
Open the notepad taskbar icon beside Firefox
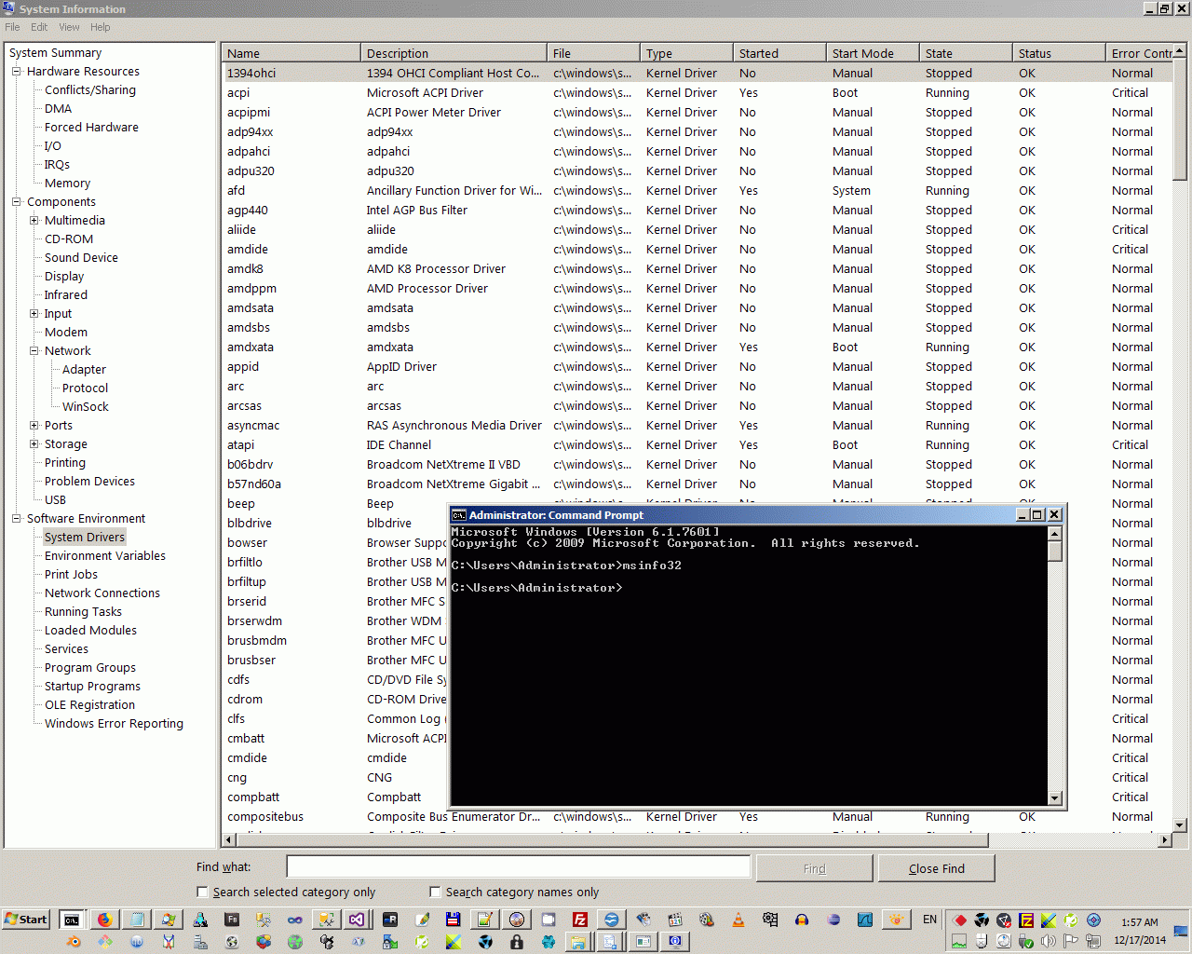[136, 920]
